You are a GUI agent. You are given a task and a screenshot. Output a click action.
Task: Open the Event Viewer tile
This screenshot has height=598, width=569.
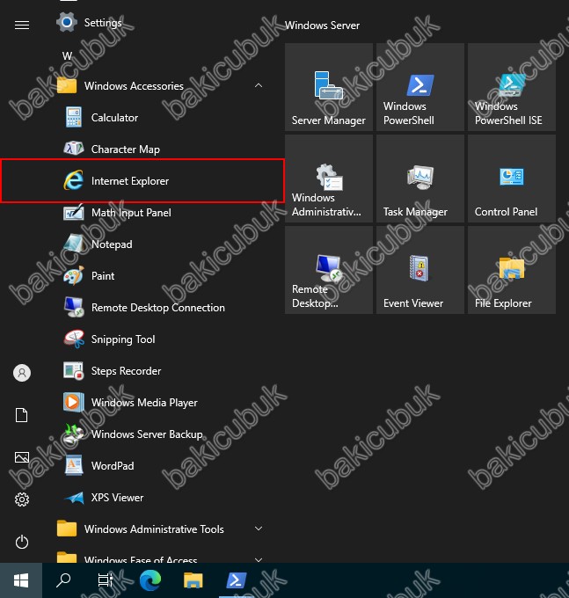420,270
